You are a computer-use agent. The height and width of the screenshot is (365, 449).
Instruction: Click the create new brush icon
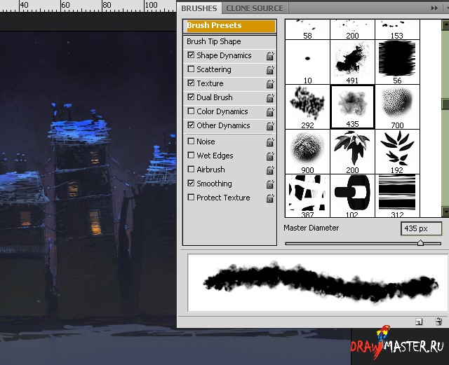pyautogui.click(x=419, y=322)
